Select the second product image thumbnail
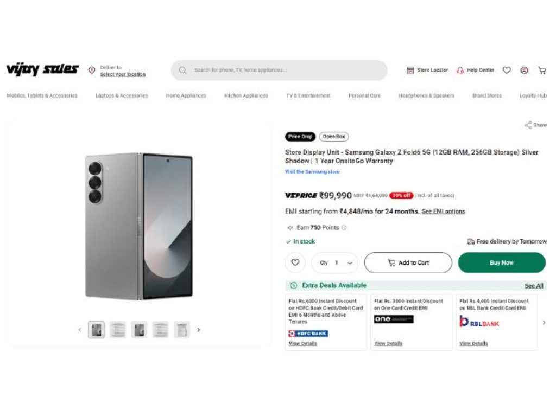This screenshot has width=556, height=410. tap(118, 329)
